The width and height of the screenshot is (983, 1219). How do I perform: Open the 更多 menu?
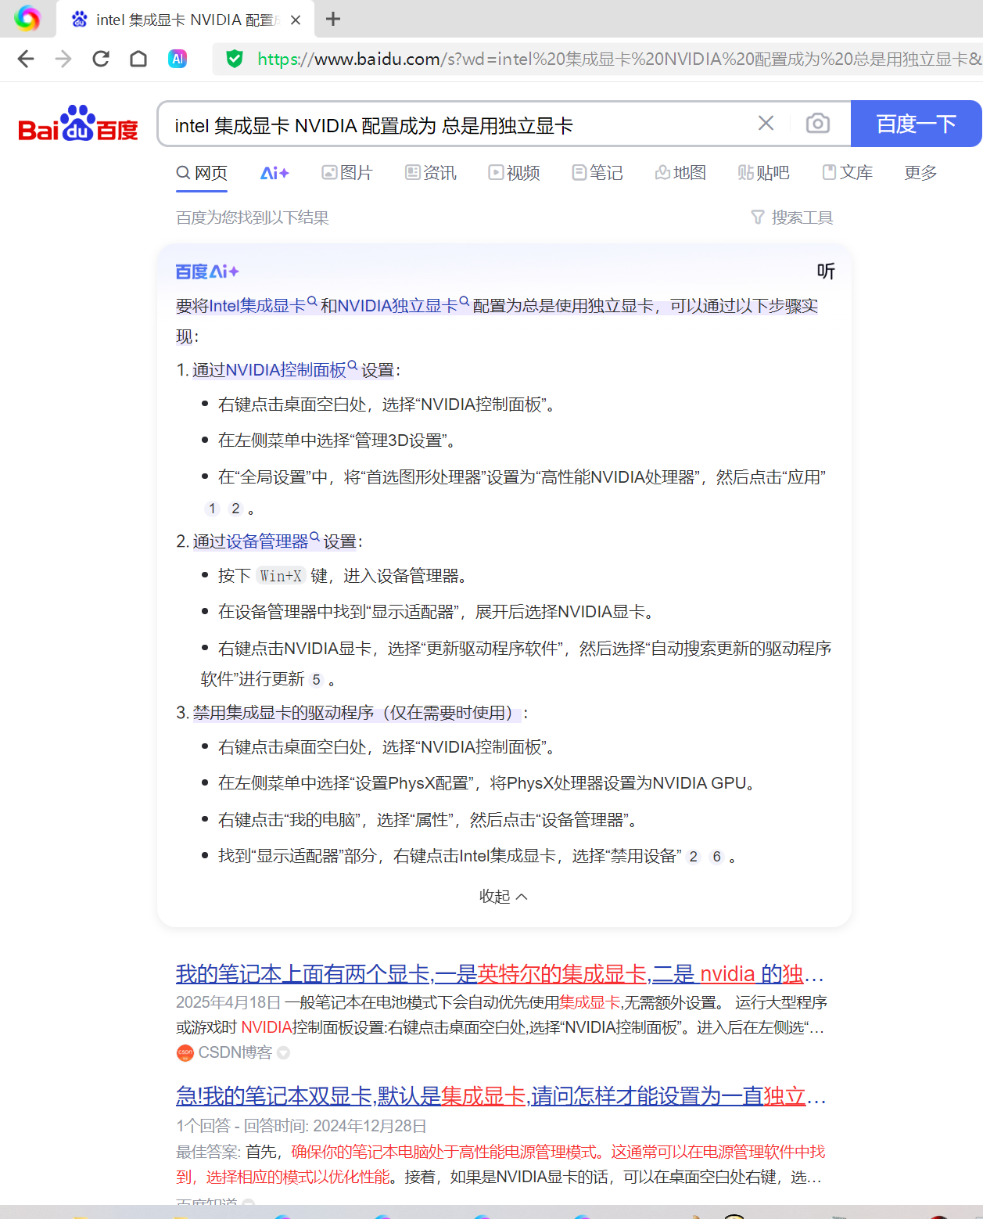click(x=920, y=173)
